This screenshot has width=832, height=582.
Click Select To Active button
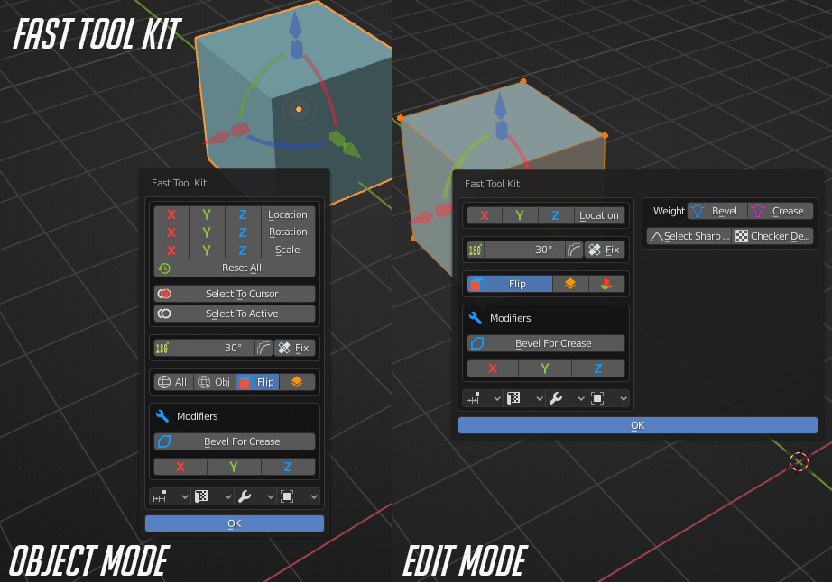pos(235,314)
